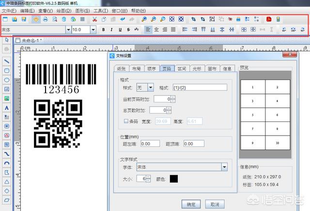Toggle justified text alignment button

pos(173,30)
